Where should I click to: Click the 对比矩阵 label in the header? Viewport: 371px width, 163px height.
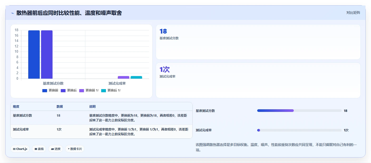(x=353, y=13)
